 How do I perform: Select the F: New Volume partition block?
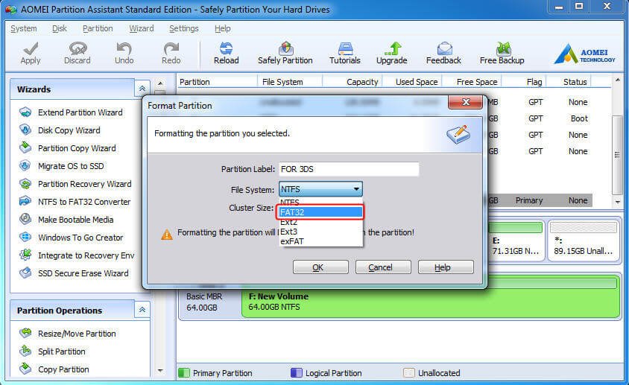tap(431, 298)
